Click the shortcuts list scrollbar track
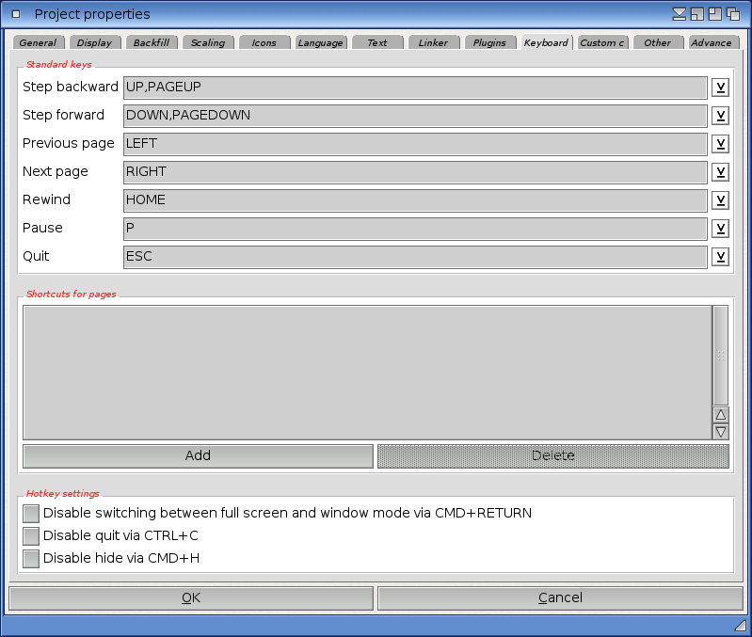The height and width of the screenshot is (637, 752). (721, 355)
